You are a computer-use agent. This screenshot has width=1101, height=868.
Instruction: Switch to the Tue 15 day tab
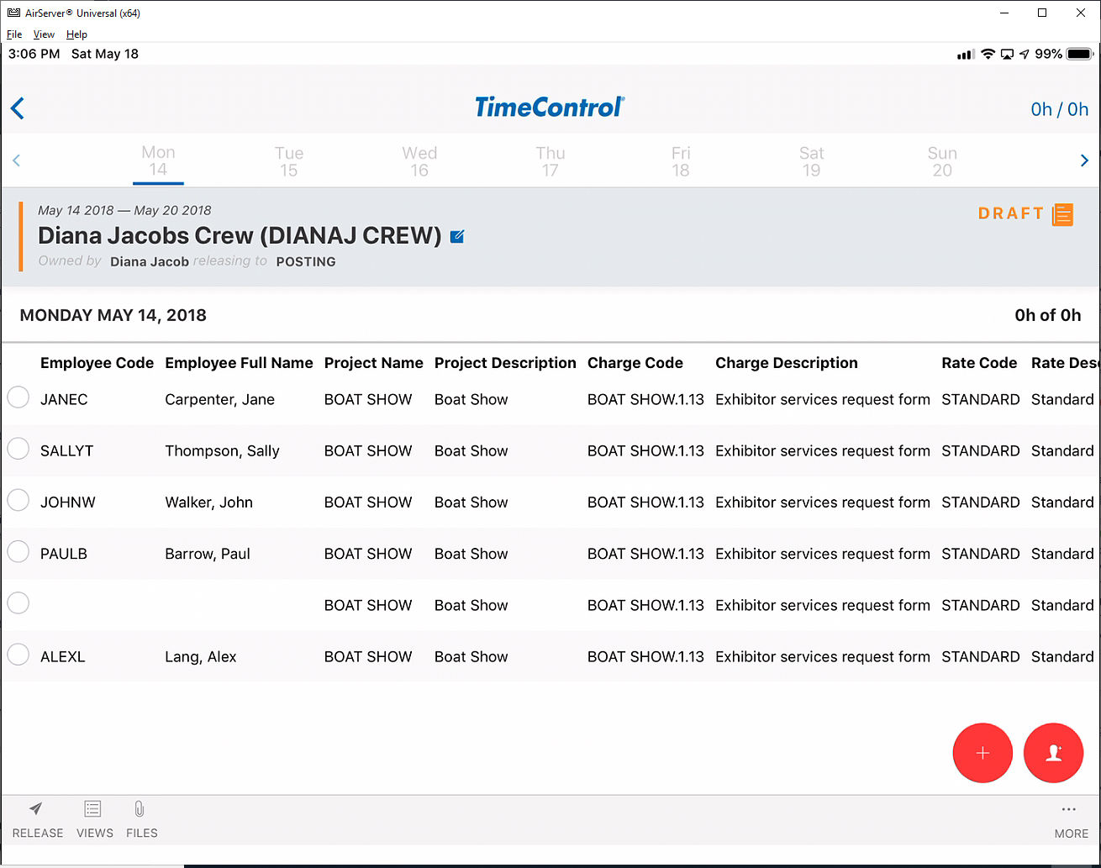click(x=288, y=161)
